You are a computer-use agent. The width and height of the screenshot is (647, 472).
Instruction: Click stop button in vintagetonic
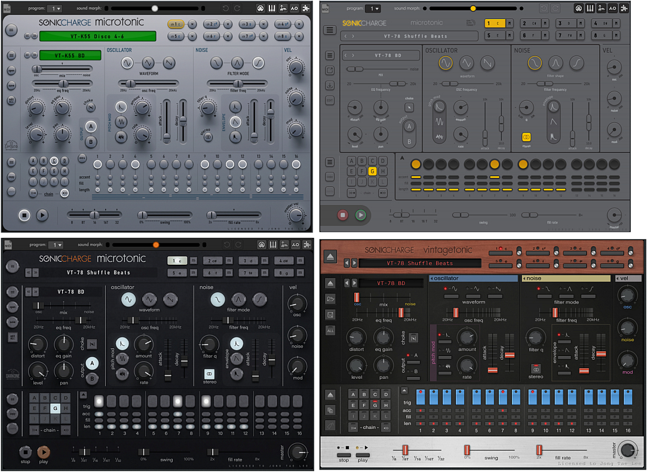[344, 455]
